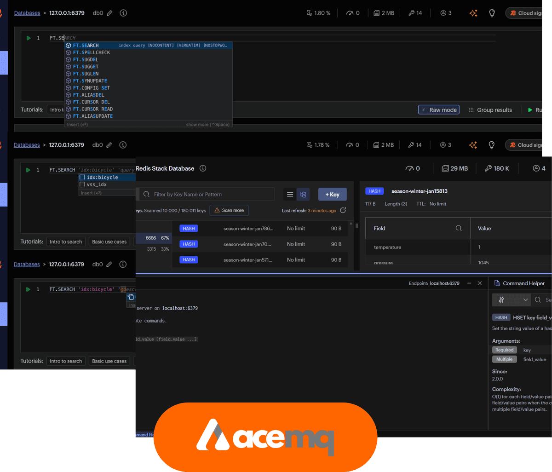This screenshot has height=472, width=552.
Task: Minimize the CLI panel next to Endpoint
Action: pos(469,283)
